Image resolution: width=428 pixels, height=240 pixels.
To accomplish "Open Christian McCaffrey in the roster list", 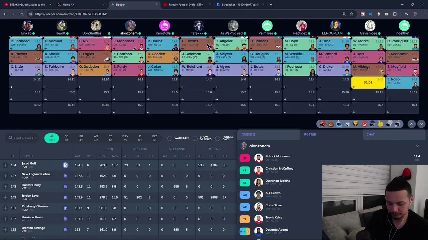I will tap(279, 169).
